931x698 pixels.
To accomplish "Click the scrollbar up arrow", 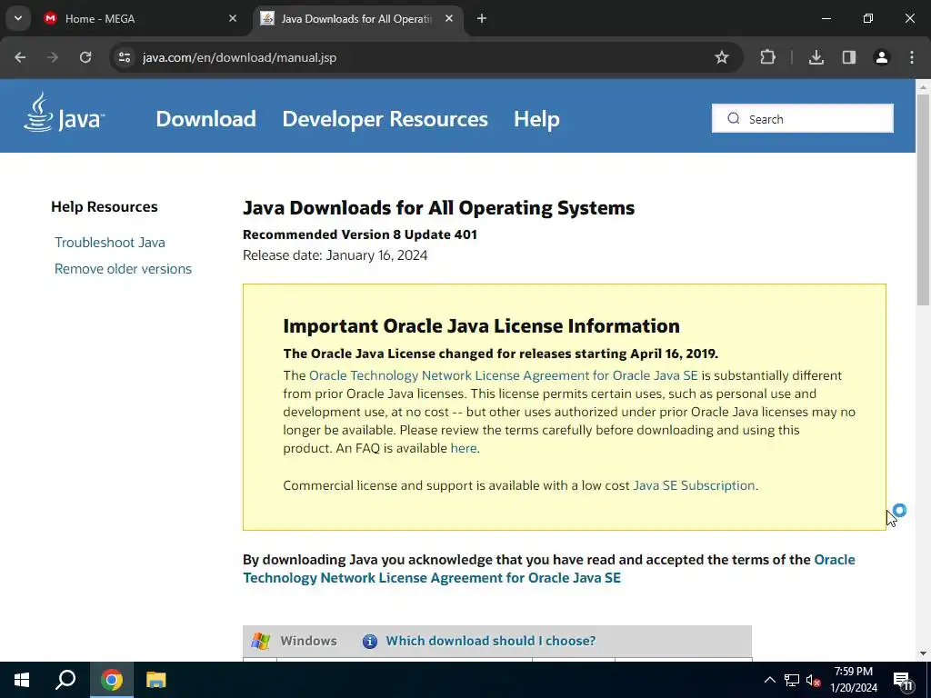I will tap(923, 86).
